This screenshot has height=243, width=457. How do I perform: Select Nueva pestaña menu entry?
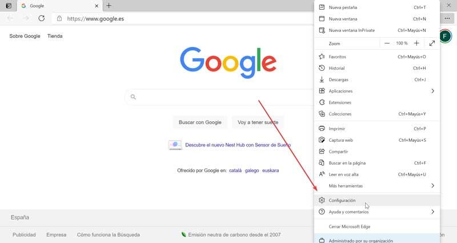pos(377,7)
